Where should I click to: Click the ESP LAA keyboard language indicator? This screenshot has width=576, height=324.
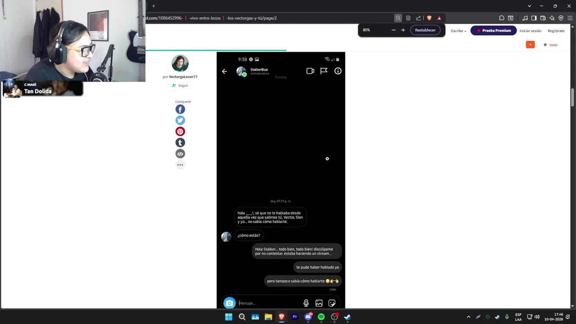click(x=518, y=317)
